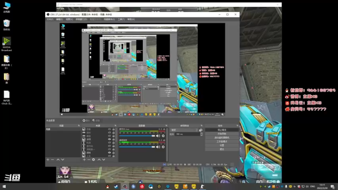Adjust the 麦克风/Aux volume slider
The height and width of the screenshot is (190, 338).
(x=137, y=136)
